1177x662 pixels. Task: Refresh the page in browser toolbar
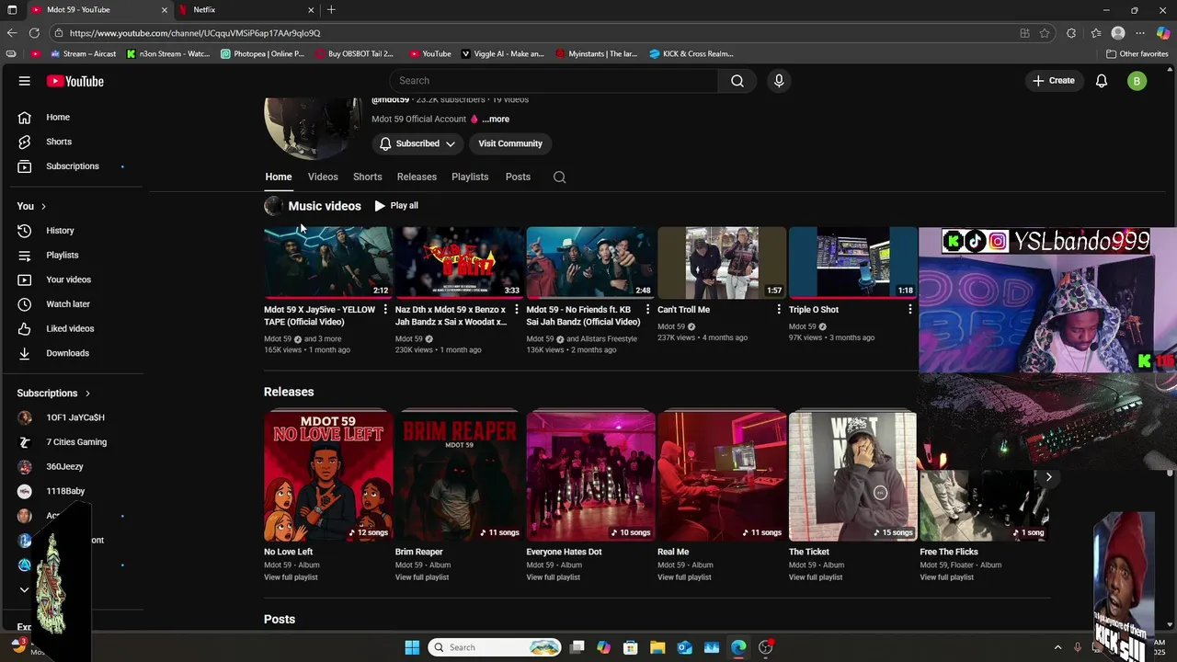point(34,33)
